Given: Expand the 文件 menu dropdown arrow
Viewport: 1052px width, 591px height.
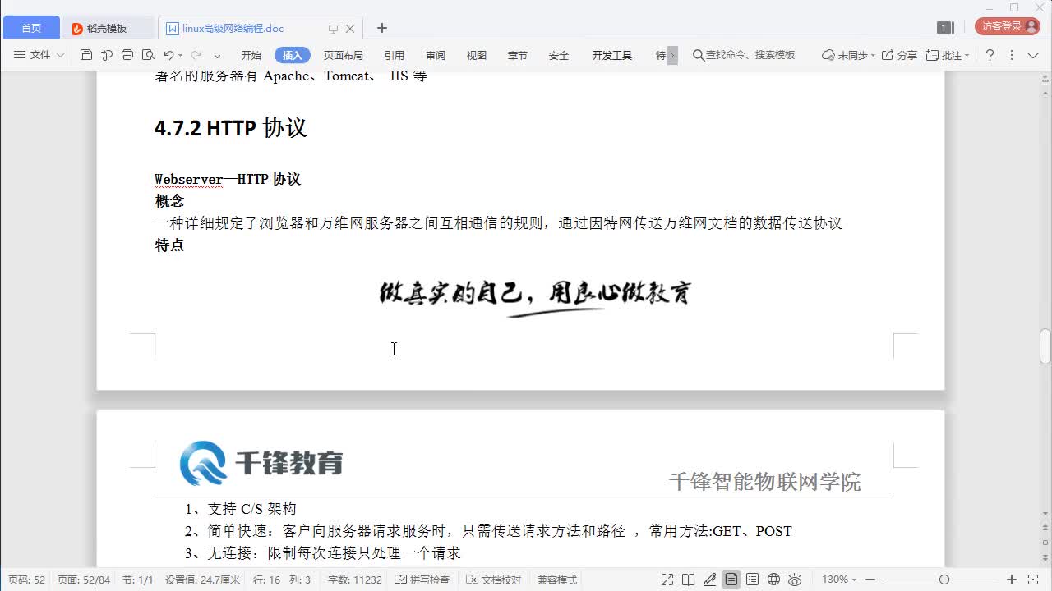Looking at the screenshot, I should [x=60, y=55].
